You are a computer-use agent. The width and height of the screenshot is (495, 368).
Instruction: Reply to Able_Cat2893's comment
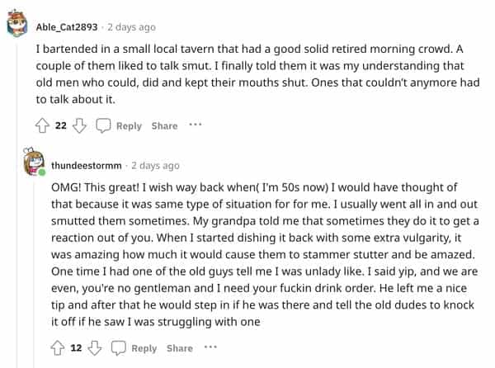pos(119,125)
